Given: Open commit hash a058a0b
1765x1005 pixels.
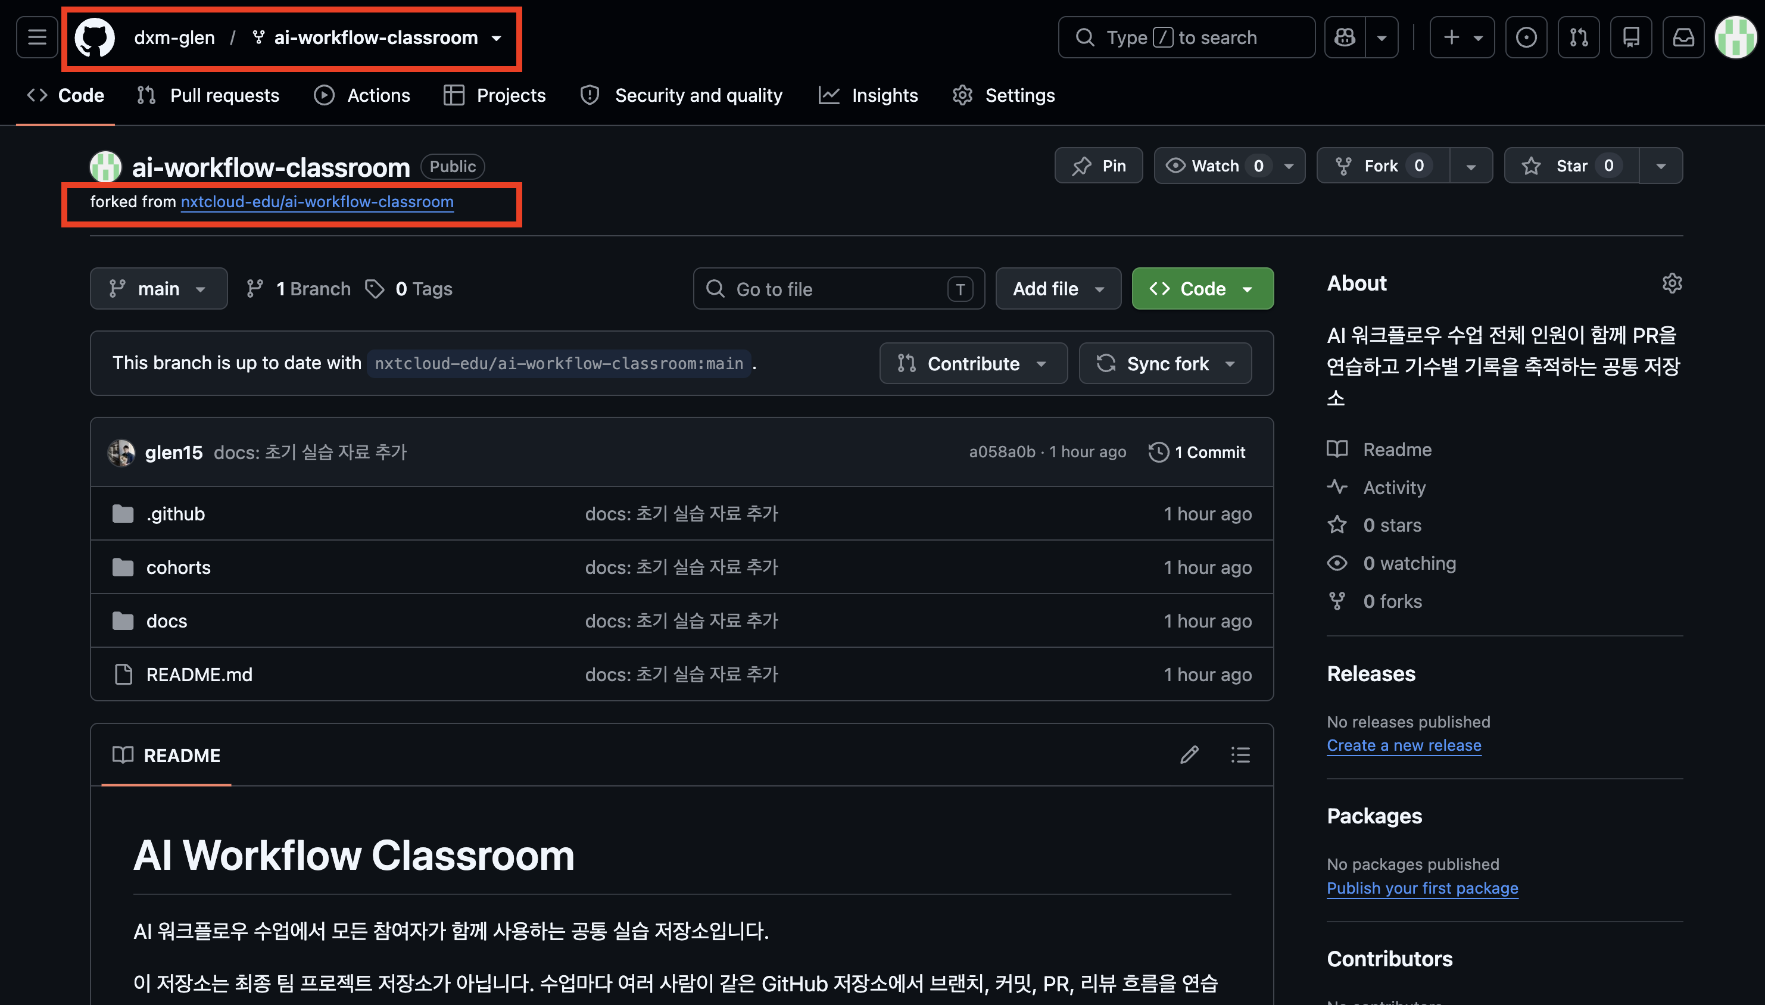Looking at the screenshot, I should [x=1002, y=452].
